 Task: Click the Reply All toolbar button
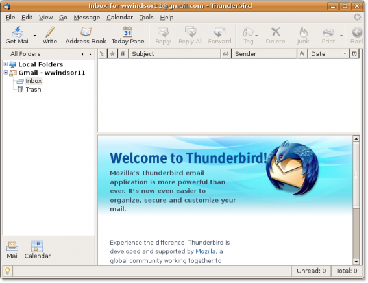[x=191, y=35]
